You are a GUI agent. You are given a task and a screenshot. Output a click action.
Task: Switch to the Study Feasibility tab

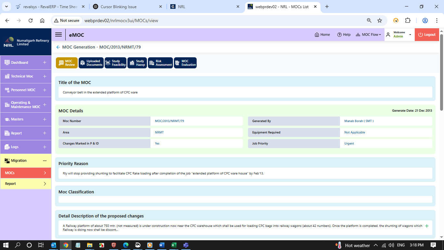tap(115, 63)
